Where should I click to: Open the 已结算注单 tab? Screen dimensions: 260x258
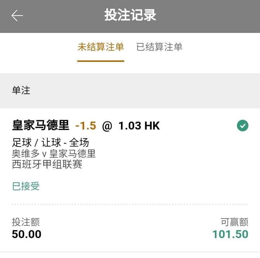click(x=159, y=47)
